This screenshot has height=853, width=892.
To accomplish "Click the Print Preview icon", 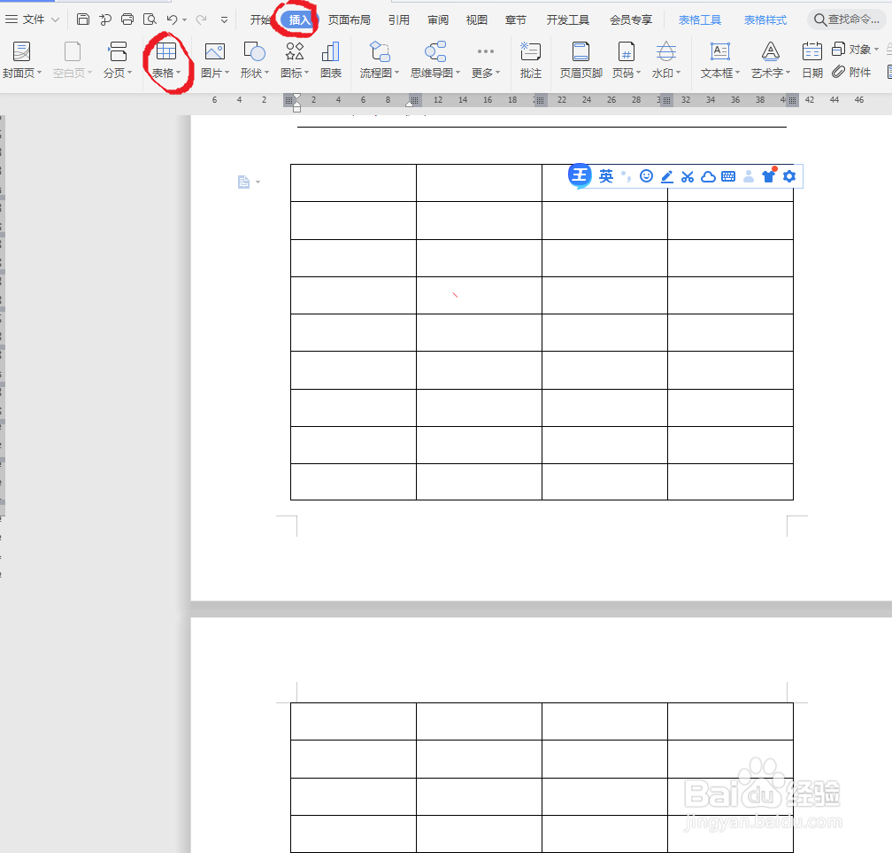I will (150, 19).
